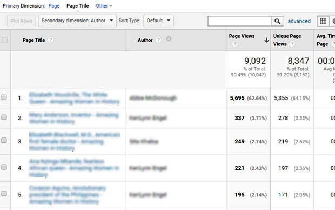Viewport: 335px width, 210px height.
Task: Tick the select-all header checkbox
Action: [4, 40]
